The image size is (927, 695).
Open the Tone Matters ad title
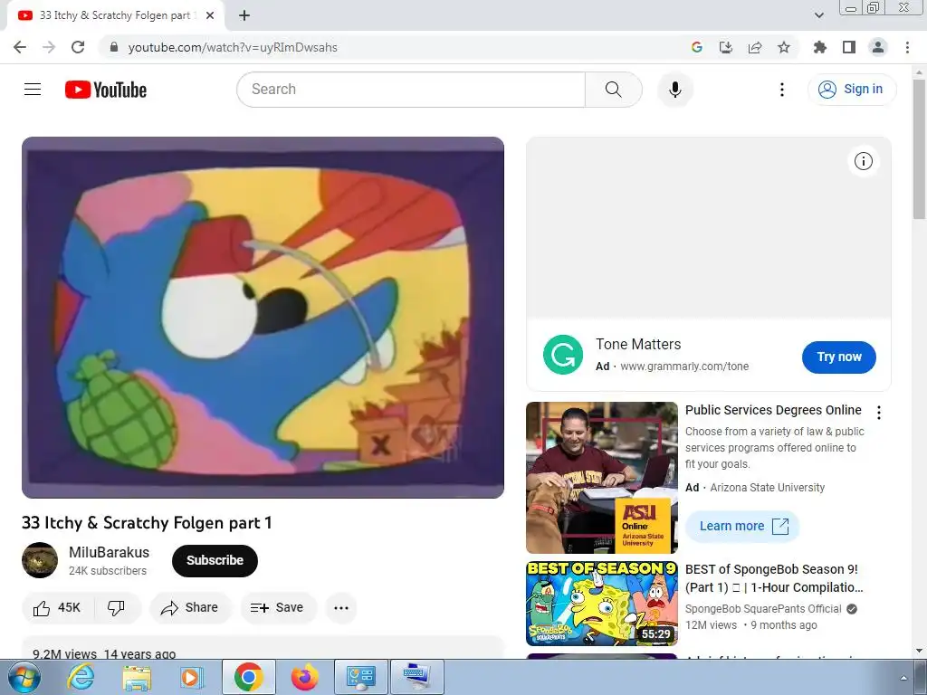[638, 344]
